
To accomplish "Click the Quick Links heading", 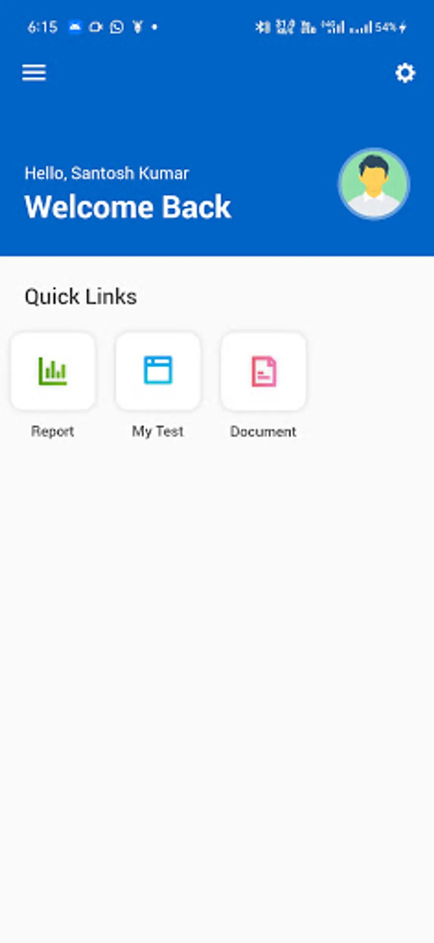I will [x=81, y=296].
